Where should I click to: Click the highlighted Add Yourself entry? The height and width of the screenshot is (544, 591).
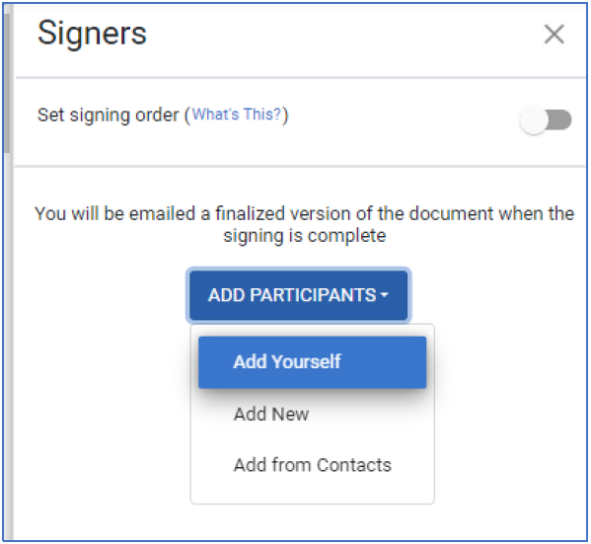click(312, 362)
